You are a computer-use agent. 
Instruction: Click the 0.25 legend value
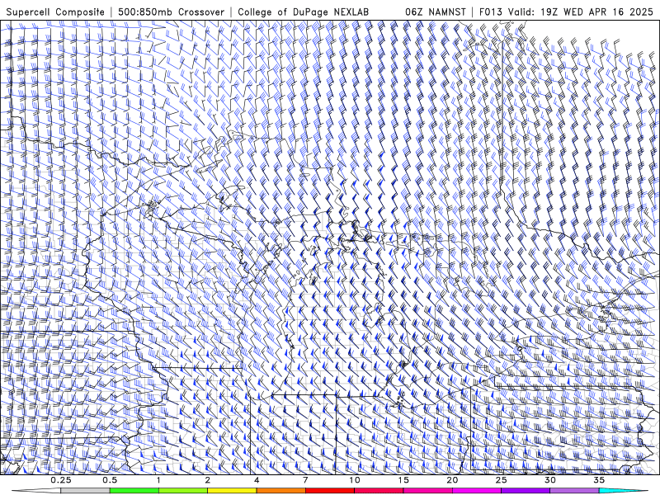tap(61, 480)
